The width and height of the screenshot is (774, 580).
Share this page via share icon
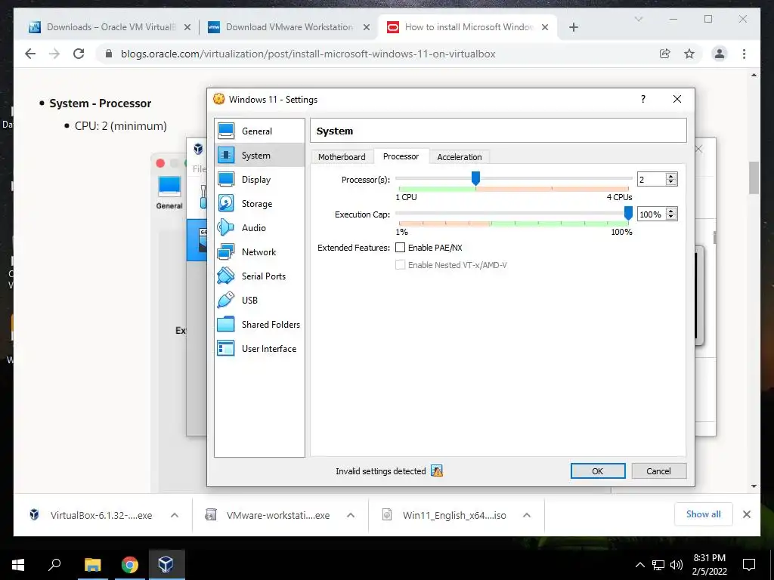click(665, 54)
